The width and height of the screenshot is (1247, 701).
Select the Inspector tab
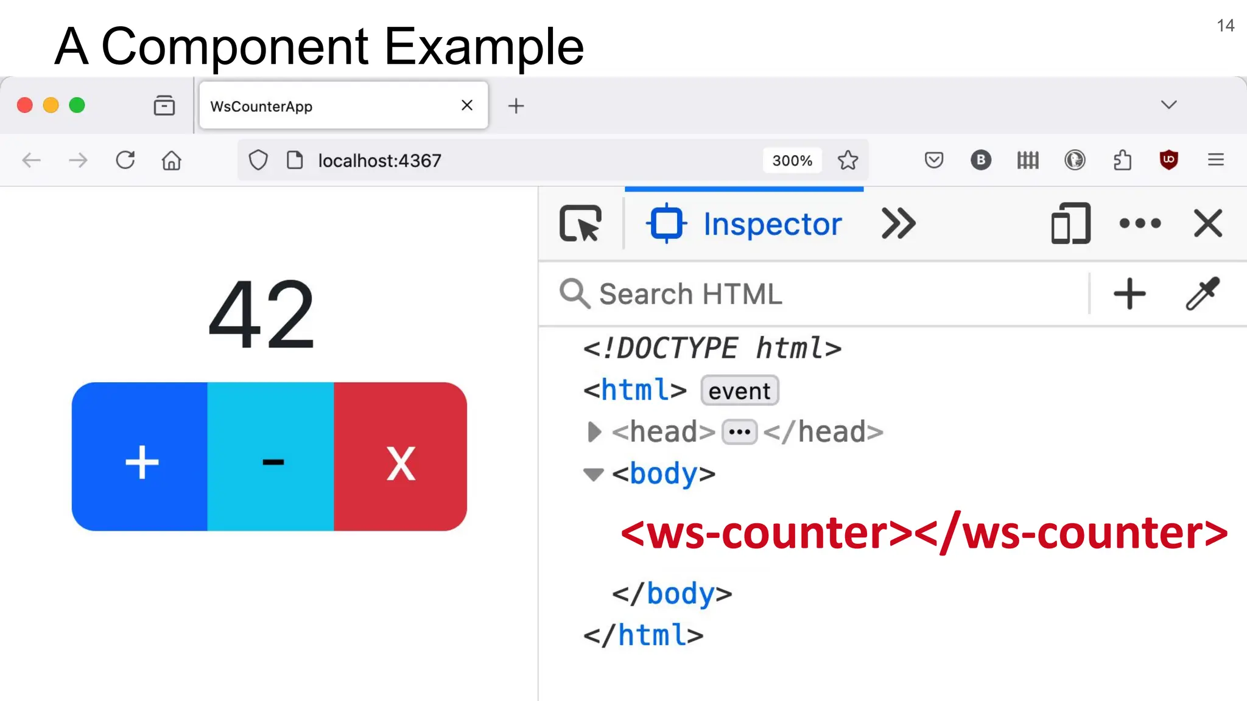click(x=744, y=224)
